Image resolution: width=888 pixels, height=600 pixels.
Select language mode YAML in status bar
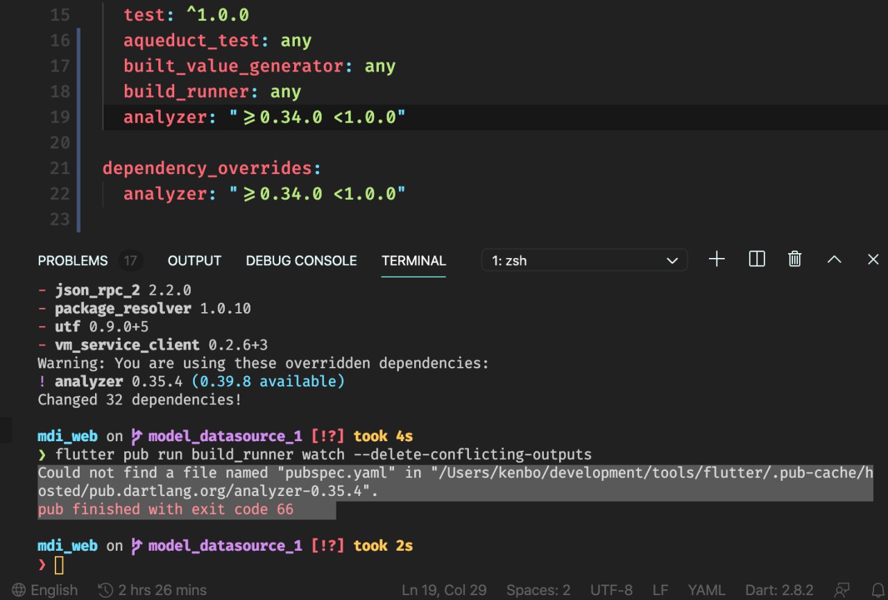click(706, 590)
